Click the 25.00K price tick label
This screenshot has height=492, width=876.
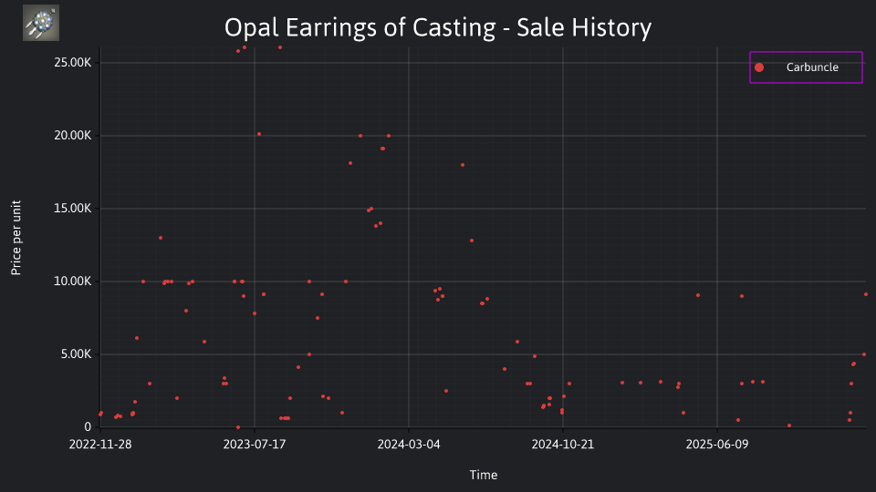coord(73,63)
